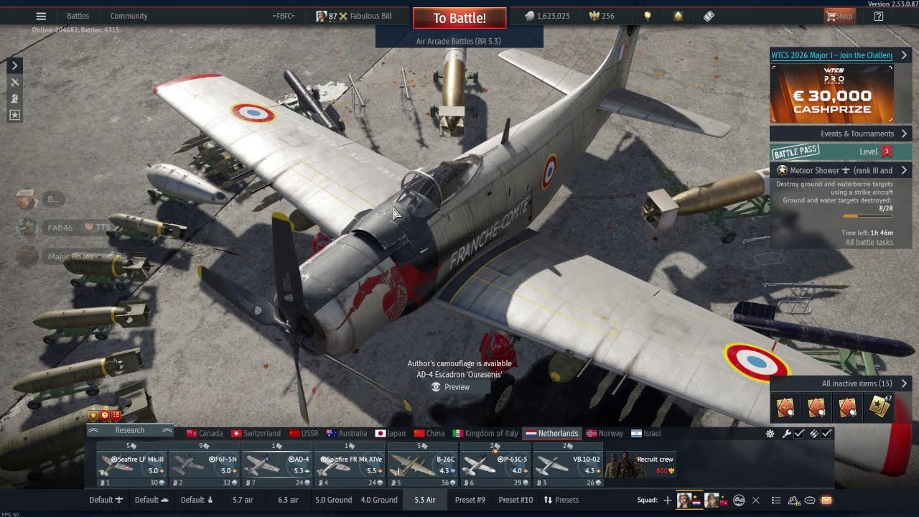Click Recruit crew for 800 eagles
This screenshot has width=919, height=517.
pos(640,465)
